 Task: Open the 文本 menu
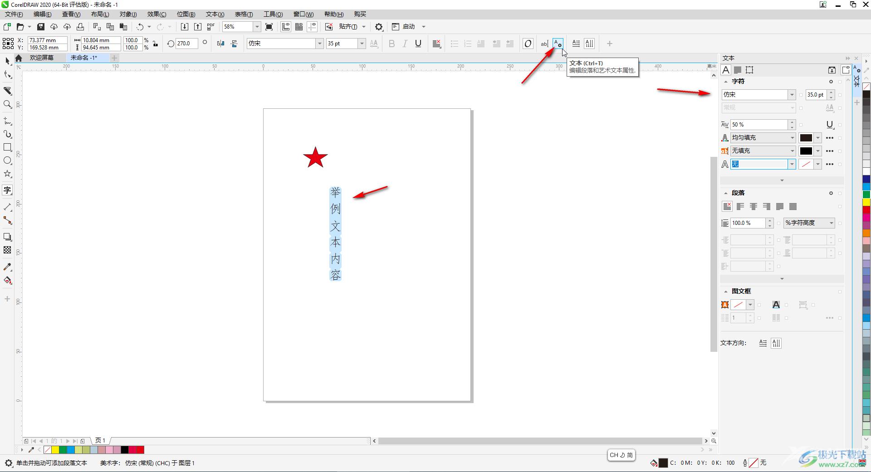215,14
